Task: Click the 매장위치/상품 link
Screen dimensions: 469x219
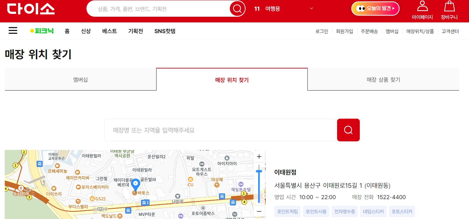Action: 420,31
